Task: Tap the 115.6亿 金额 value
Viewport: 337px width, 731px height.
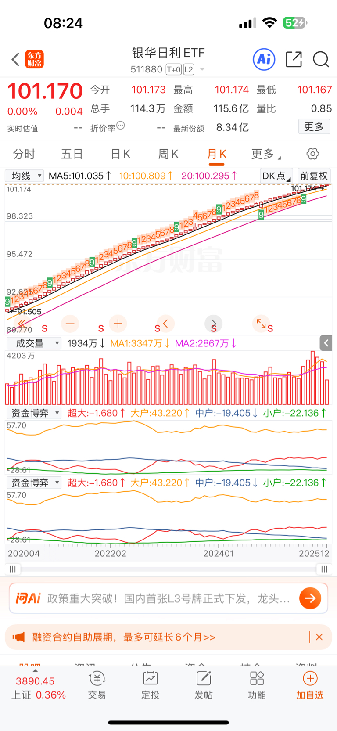Action: tap(231, 108)
